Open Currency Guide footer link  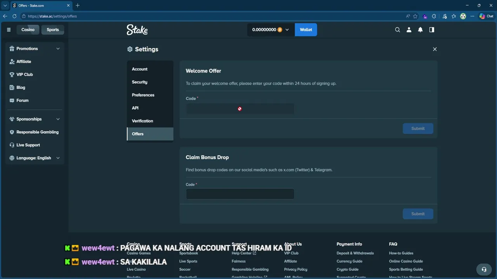pyautogui.click(x=349, y=261)
